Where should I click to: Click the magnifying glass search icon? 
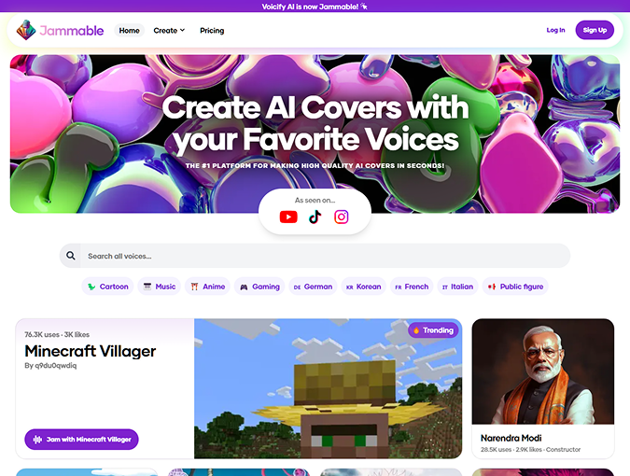71,256
